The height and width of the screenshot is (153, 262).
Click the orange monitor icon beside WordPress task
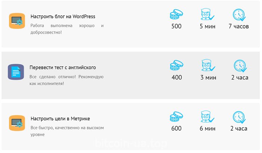[x=17, y=21]
